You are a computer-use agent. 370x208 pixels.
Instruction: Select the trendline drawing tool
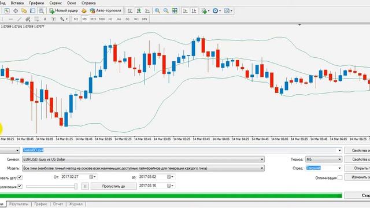(20, 19)
